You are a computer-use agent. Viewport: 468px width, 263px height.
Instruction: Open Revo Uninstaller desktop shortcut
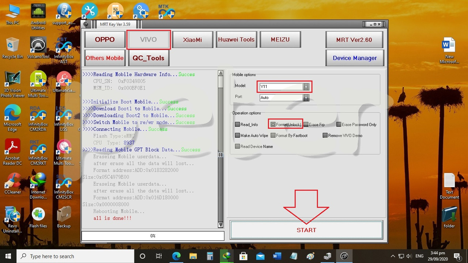[x=12, y=220]
